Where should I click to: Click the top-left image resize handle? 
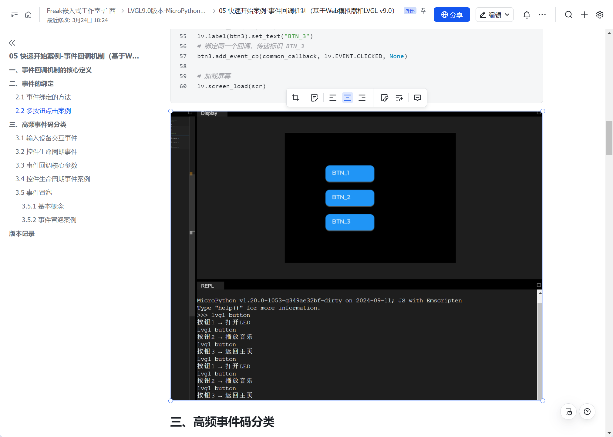[170, 111]
